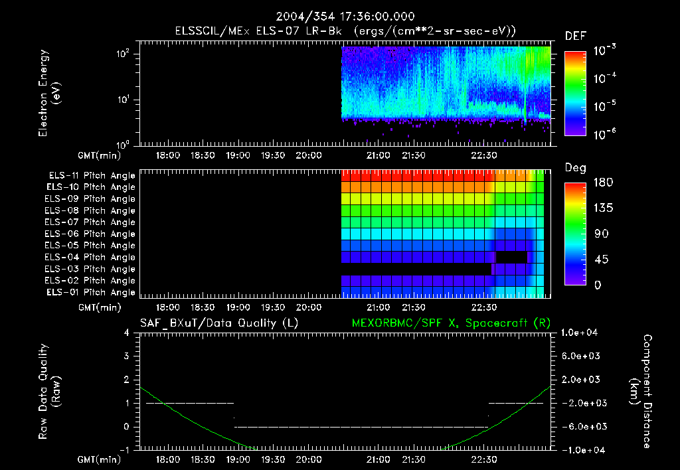Select the ELS-02 Pitch Angle row label
Image resolution: width=680 pixels, height=470 pixels.
(90, 281)
